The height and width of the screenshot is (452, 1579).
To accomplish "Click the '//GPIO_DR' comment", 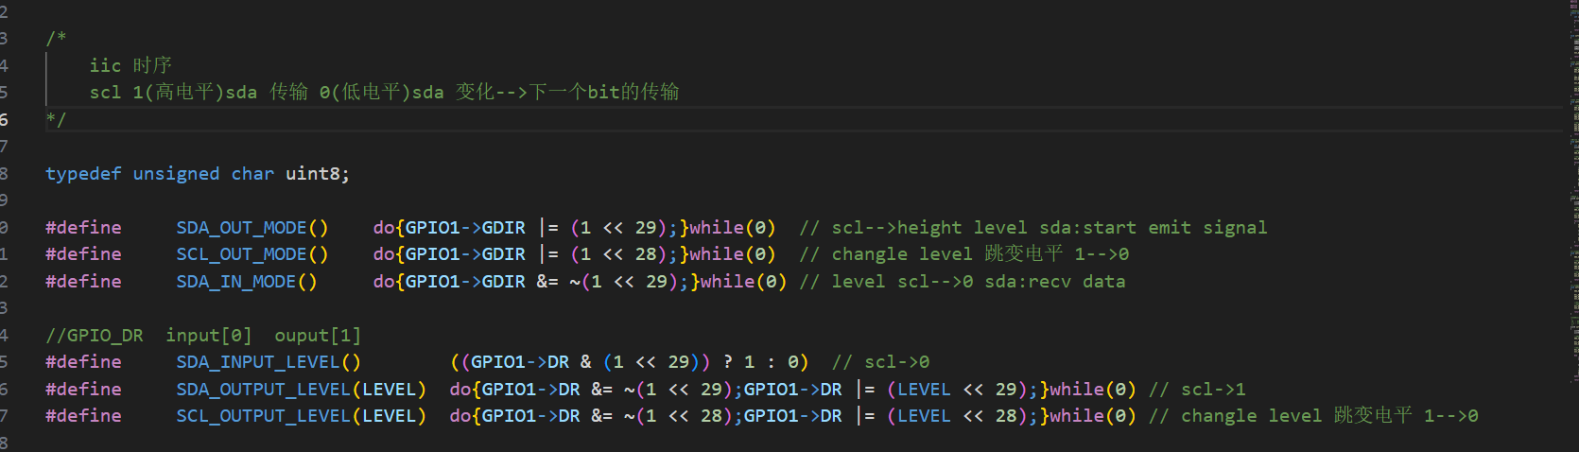I will pos(95,336).
